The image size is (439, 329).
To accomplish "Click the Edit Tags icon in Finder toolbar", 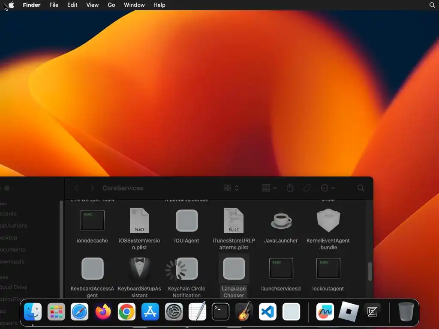I will coord(307,188).
